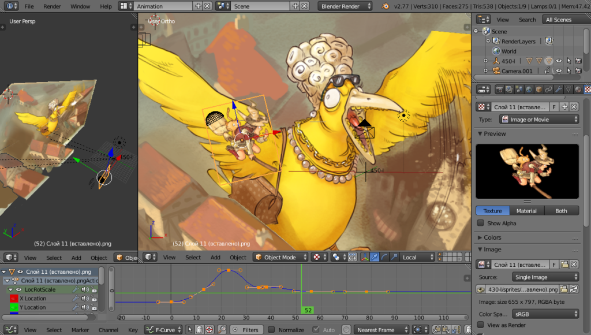This screenshot has width=591, height=335.
Task: Click the red X Location color swatch
Action: pos(14,299)
